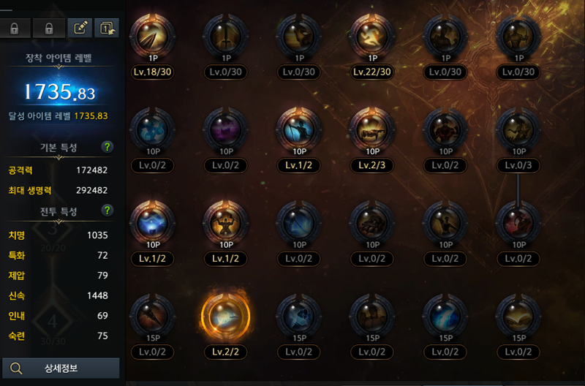Open 전투 특성 help question mark
The image size is (585, 386).
tap(107, 211)
